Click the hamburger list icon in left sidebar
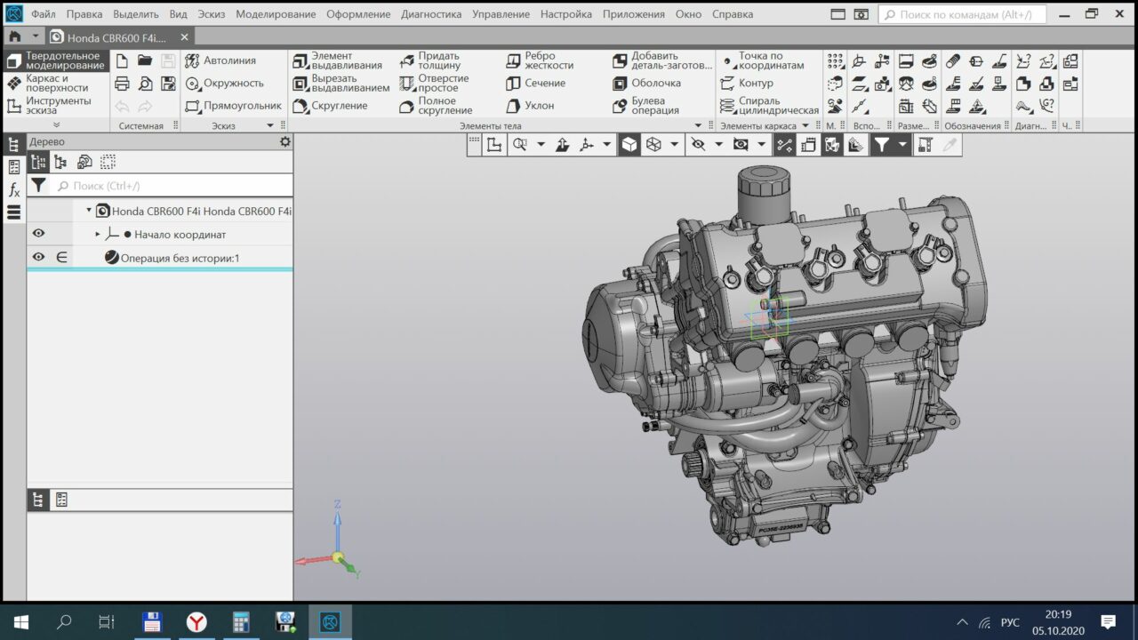This screenshot has height=640, width=1138. 13,212
